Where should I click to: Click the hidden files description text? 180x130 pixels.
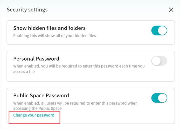(54, 35)
